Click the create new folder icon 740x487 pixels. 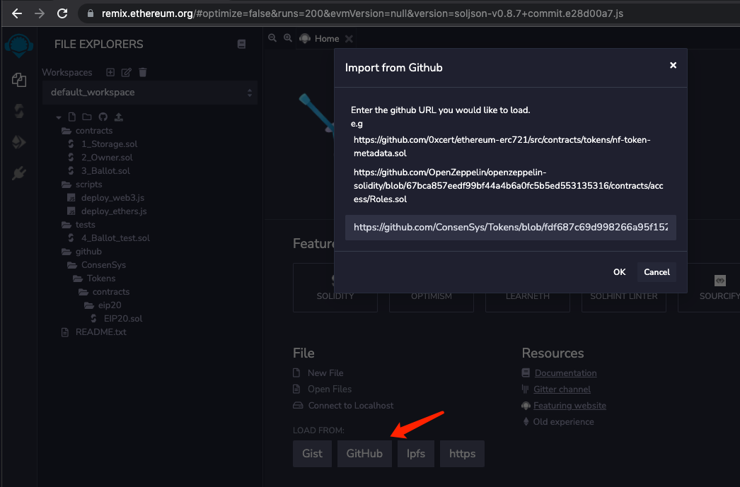coord(87,117)
